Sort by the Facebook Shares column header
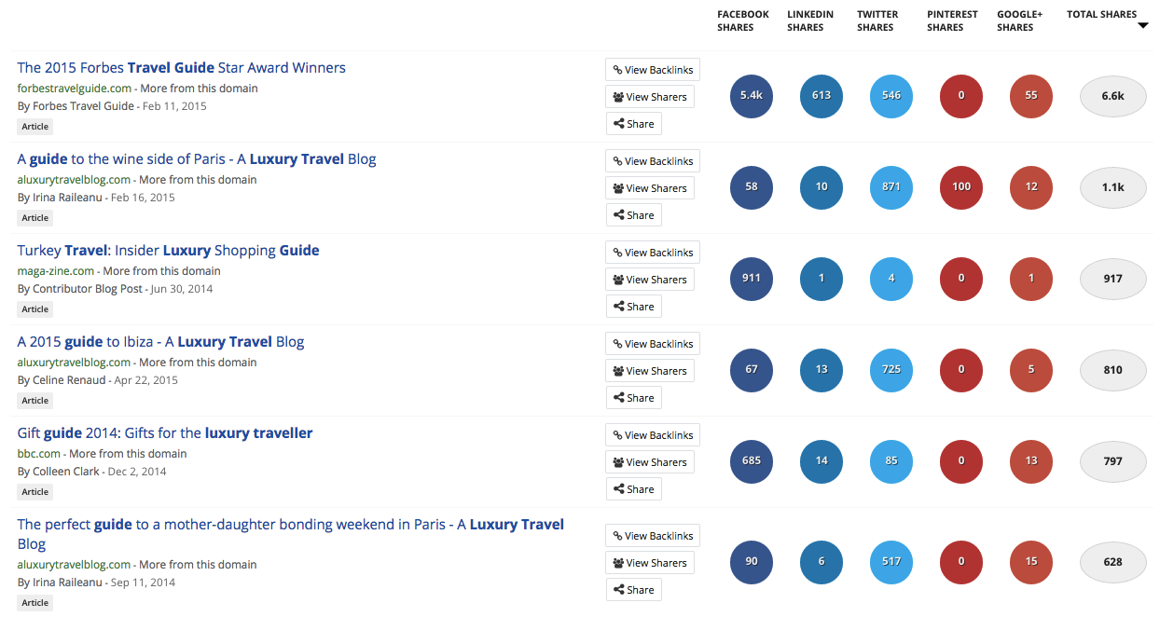Screen dimensions: 1160x617 743,20
